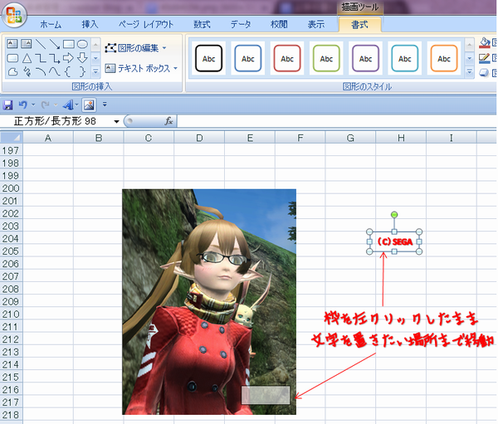The image size is (498, 424).
Task: Apply the green outline Abc style
Action: point(326,58)
